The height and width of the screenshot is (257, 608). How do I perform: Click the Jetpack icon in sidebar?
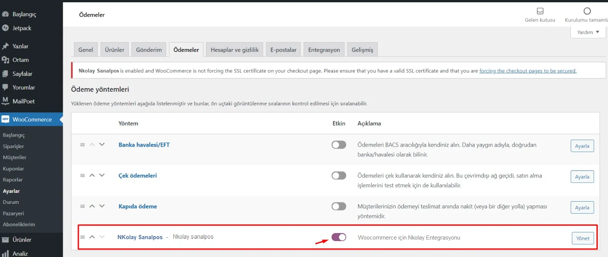pyautogui.click(x=5, y=28)
